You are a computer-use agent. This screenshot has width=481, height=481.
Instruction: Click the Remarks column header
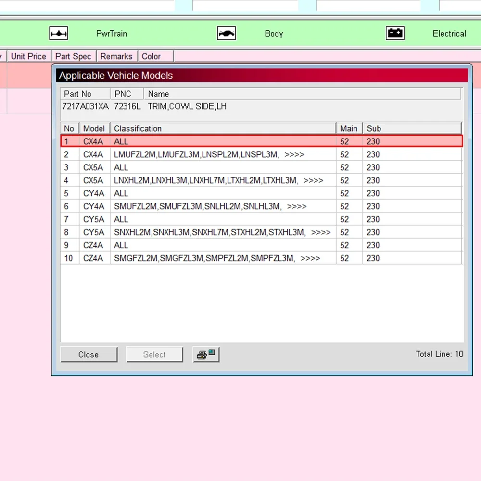click(116, 56)
